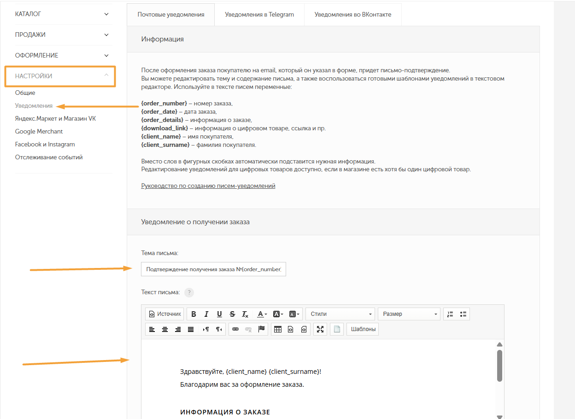Expand the КАТАЛОГ sidebar section
Image resolution: width=575 pixels, height=419 pixels.
[62, 14]
